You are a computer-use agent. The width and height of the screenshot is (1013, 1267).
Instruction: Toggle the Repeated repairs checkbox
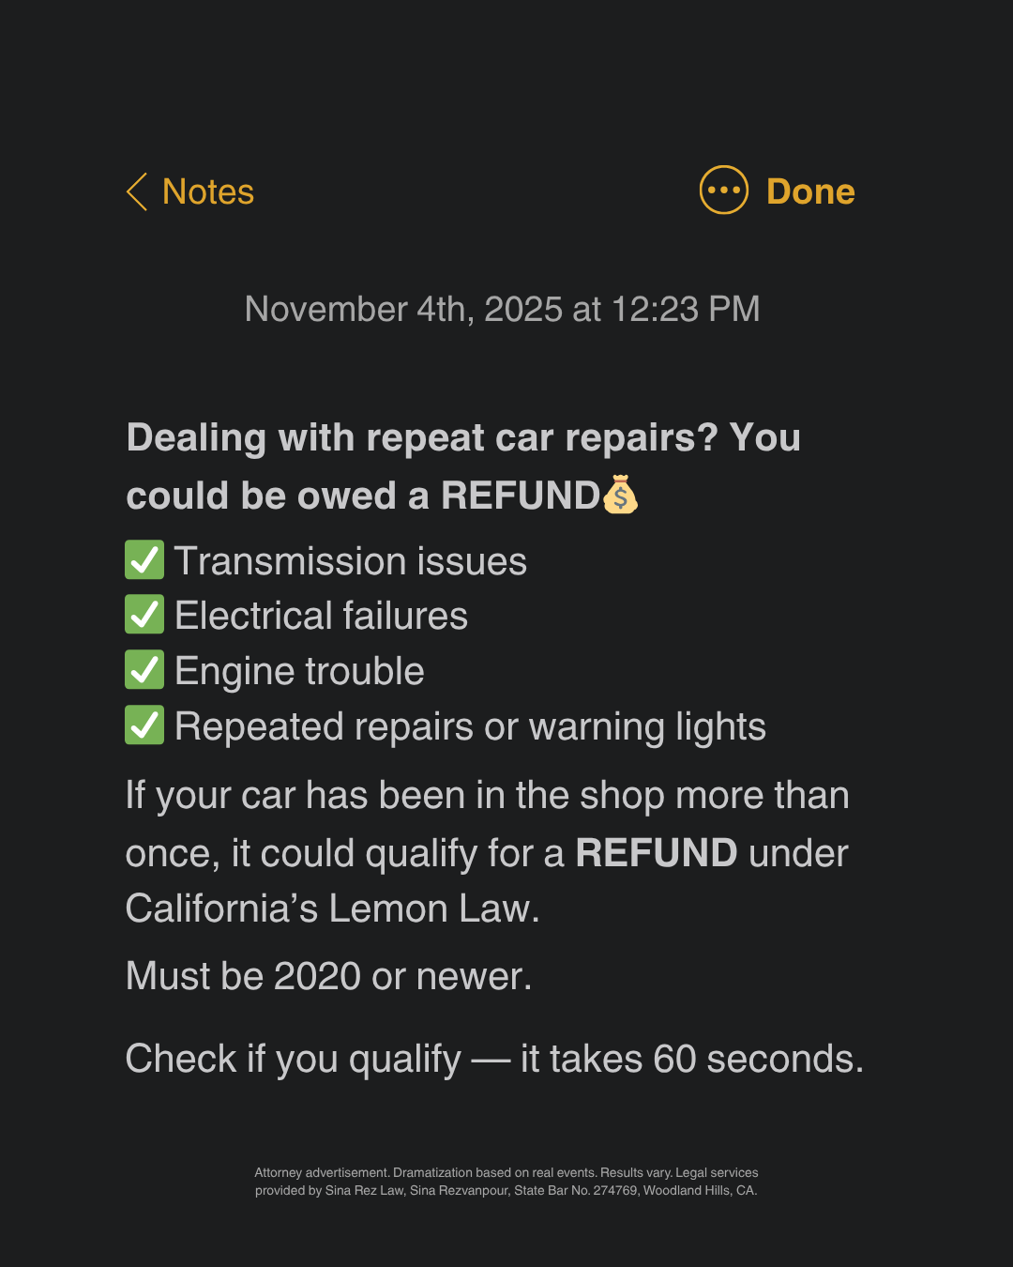point(144,725)
